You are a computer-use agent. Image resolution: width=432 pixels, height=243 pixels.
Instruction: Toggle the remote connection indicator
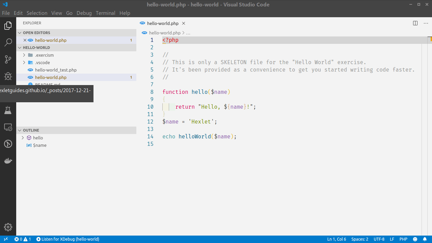coord(5,239)
